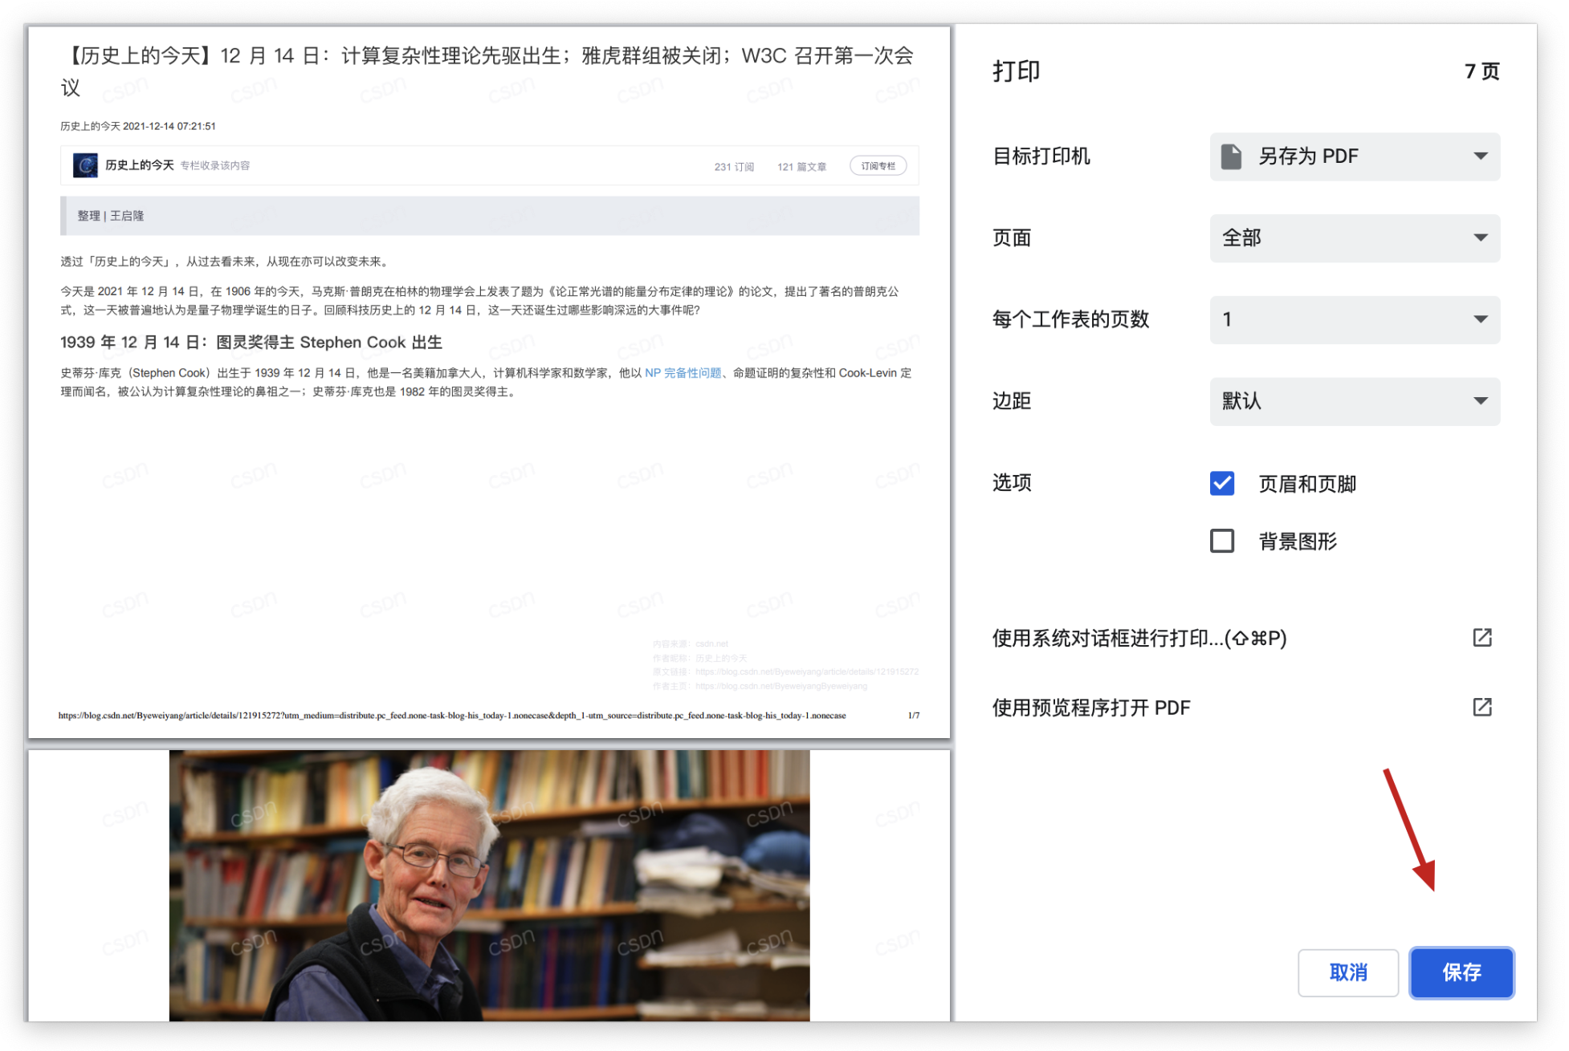This screenshot has height=1051, width=1569.
Task: Click the PDF document icon in the destination field
Action: click(1231, 156)
